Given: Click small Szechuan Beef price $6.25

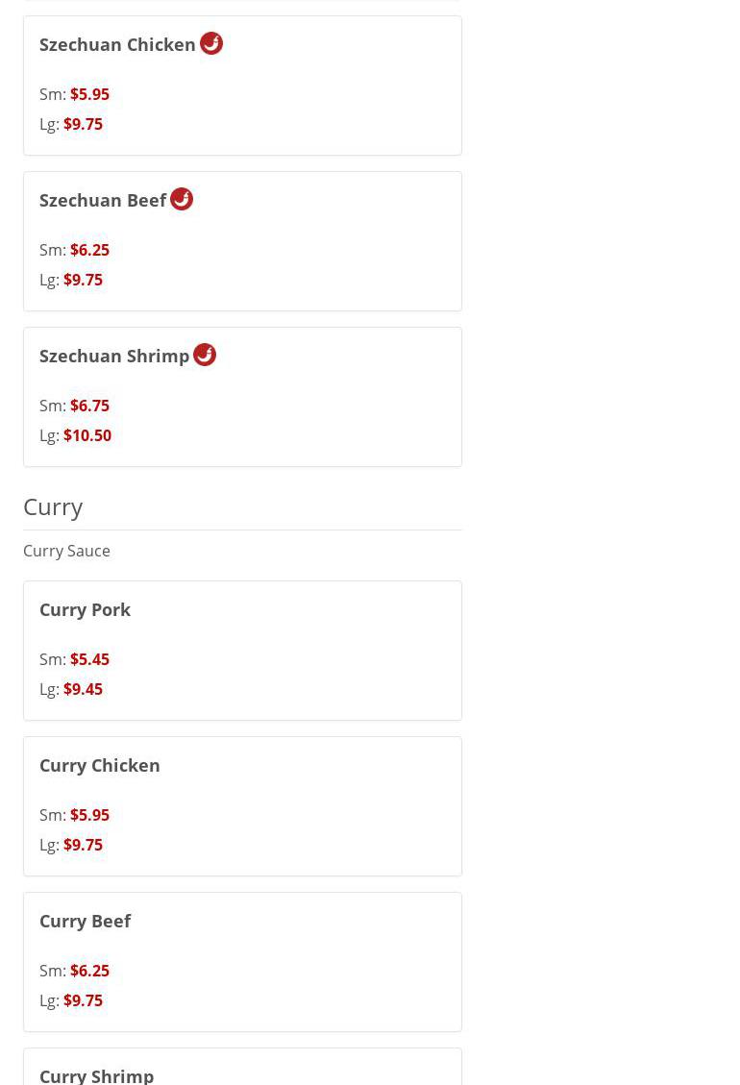Looking at the screenshot, I should tap(89, 250).
